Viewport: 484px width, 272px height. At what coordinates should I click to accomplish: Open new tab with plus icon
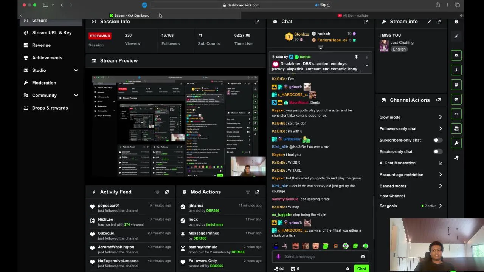click(447, 5)
